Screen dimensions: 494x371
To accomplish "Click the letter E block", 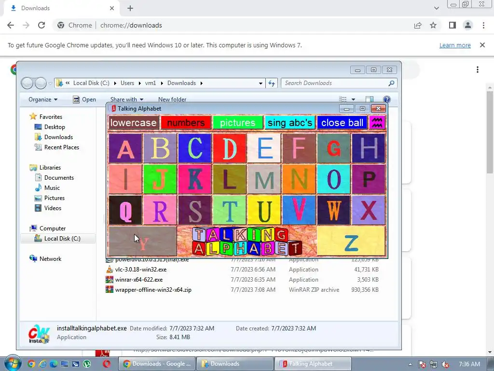I will point(264,148).
